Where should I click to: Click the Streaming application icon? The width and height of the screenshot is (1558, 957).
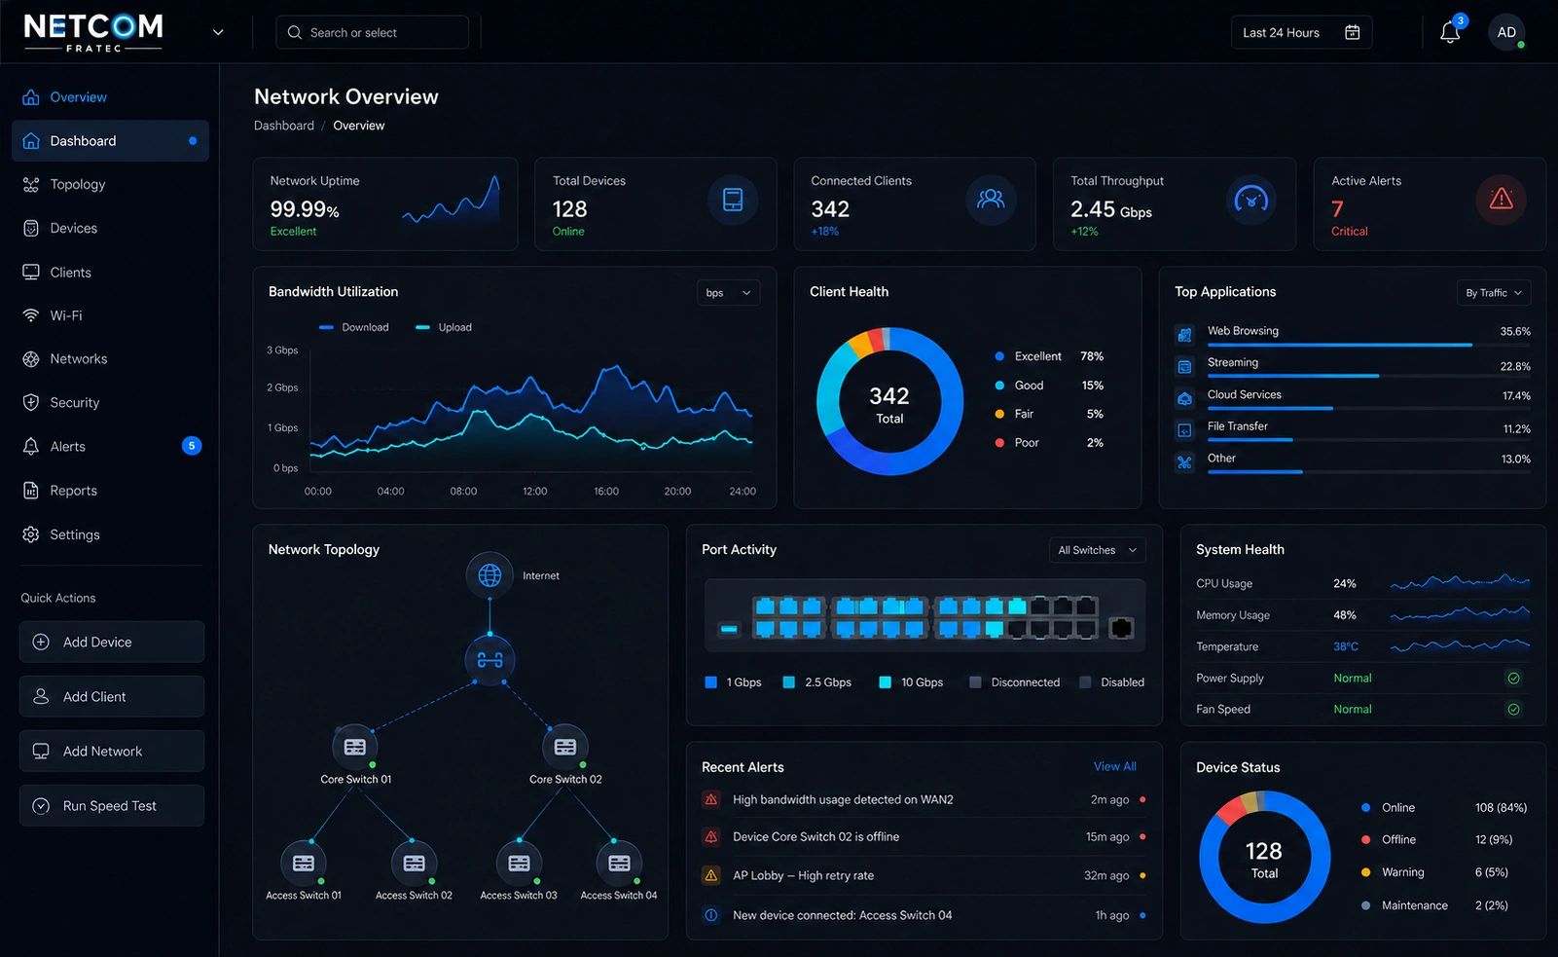(1184, 367)
